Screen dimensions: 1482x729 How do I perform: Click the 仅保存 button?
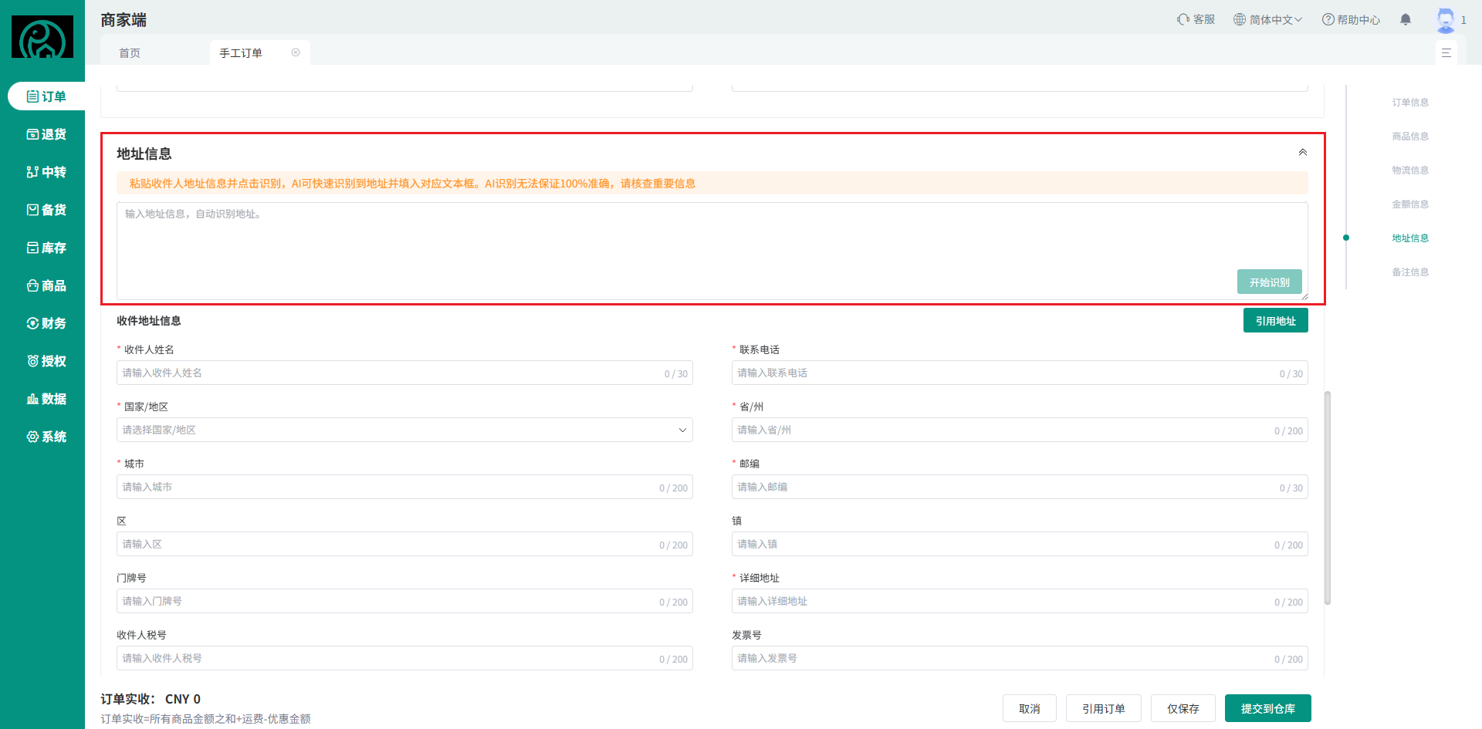[1183, 708]
